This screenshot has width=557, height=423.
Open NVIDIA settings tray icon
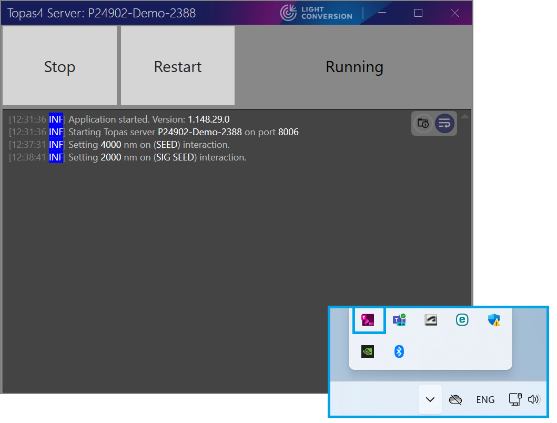(368, 351)
